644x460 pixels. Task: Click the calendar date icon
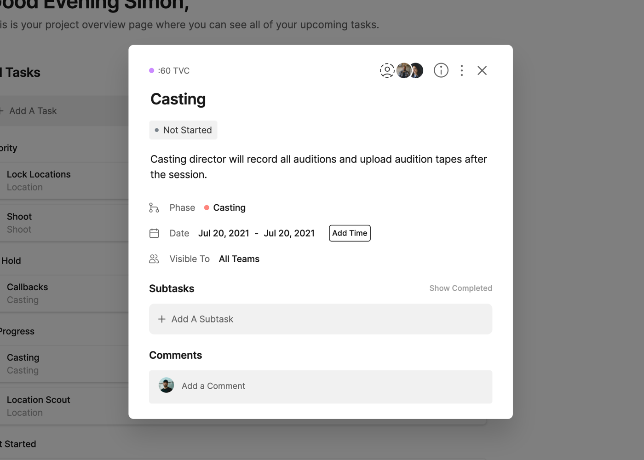[x=154, y=233]
